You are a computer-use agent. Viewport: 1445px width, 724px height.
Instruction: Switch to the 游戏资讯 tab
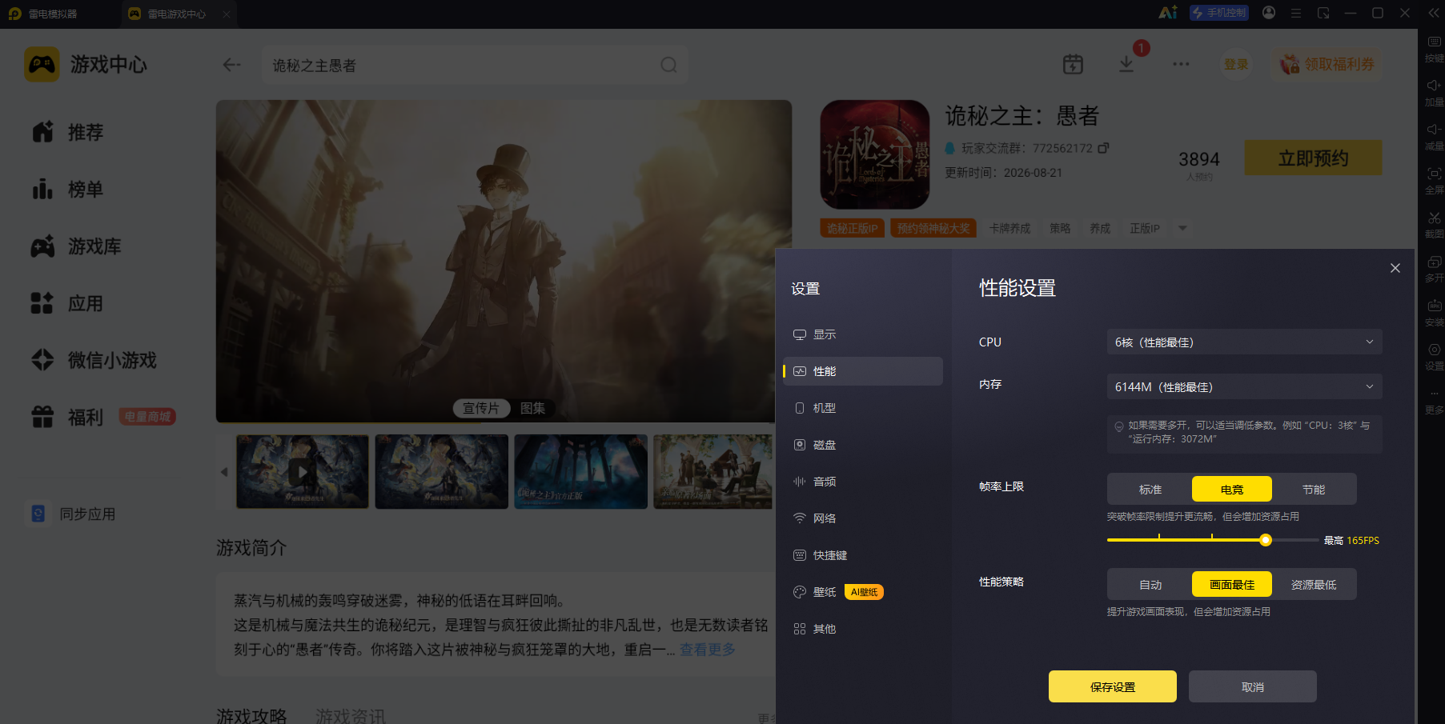coord(350,715)
